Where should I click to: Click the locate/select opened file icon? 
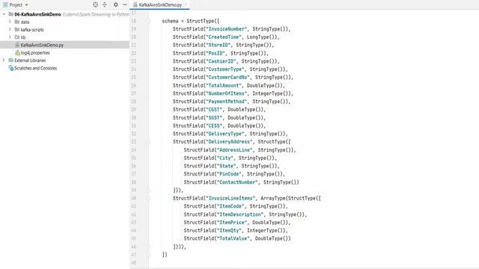tap(96, 4)
